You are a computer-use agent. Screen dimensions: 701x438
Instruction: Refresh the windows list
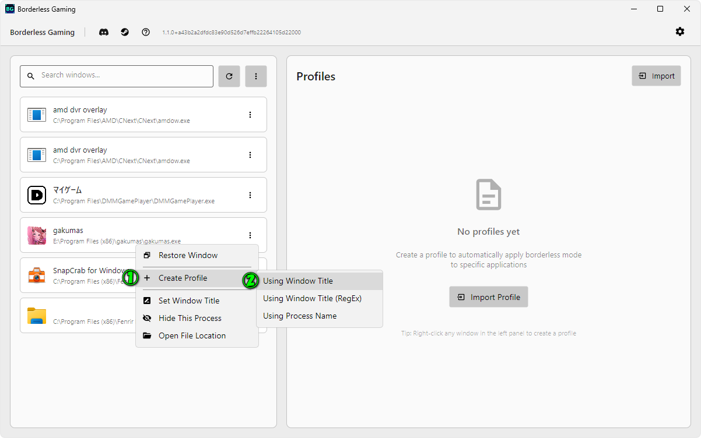[x=229, y=76]
